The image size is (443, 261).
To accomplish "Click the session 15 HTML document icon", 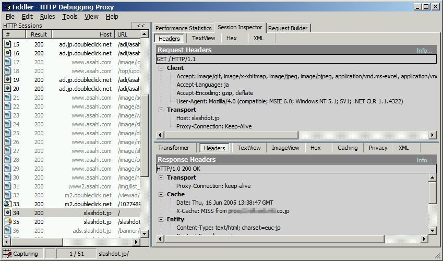I will 8,44.
